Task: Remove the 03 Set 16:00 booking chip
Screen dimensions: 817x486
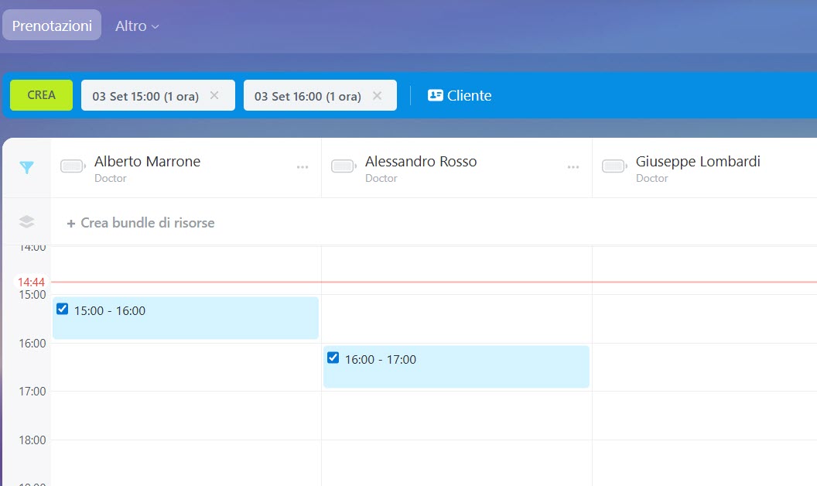Action: [377, 96]
